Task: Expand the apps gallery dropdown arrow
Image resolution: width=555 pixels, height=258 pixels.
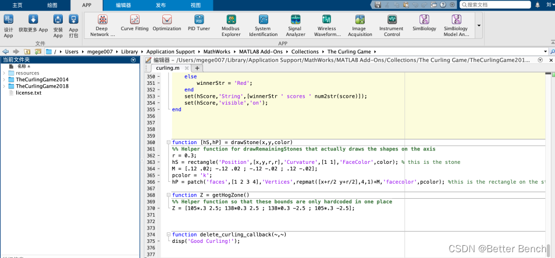Action: pyautogui.click(x=479, y=26)
